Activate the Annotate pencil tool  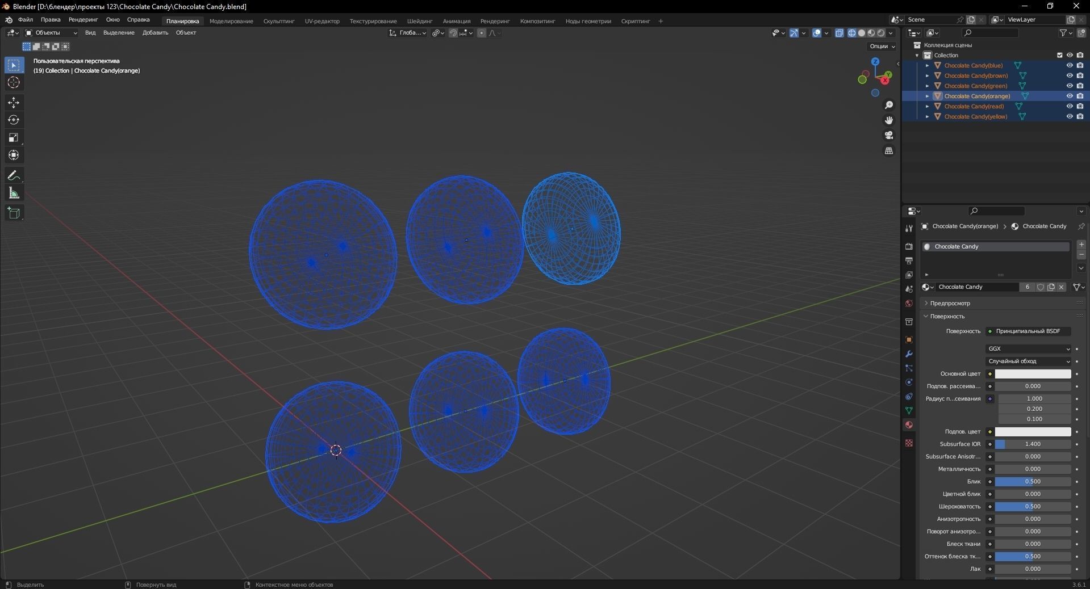click(x=14, y=176)
